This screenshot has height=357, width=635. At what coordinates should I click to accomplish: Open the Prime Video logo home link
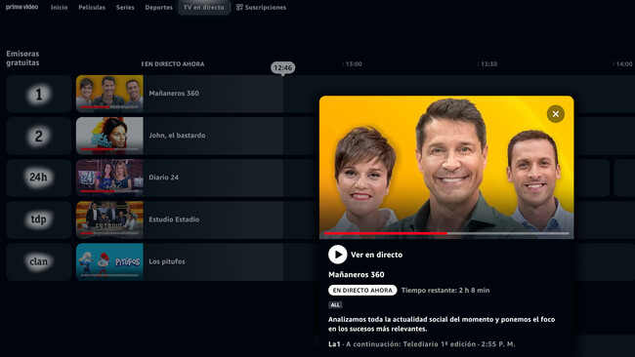pyautogui.click(x=21, y=7)
